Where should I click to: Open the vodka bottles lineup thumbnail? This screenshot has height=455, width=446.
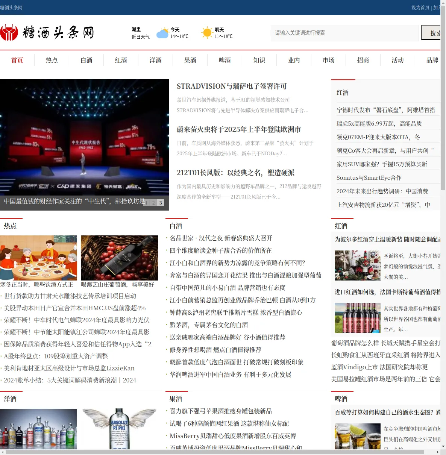point(38,429)
